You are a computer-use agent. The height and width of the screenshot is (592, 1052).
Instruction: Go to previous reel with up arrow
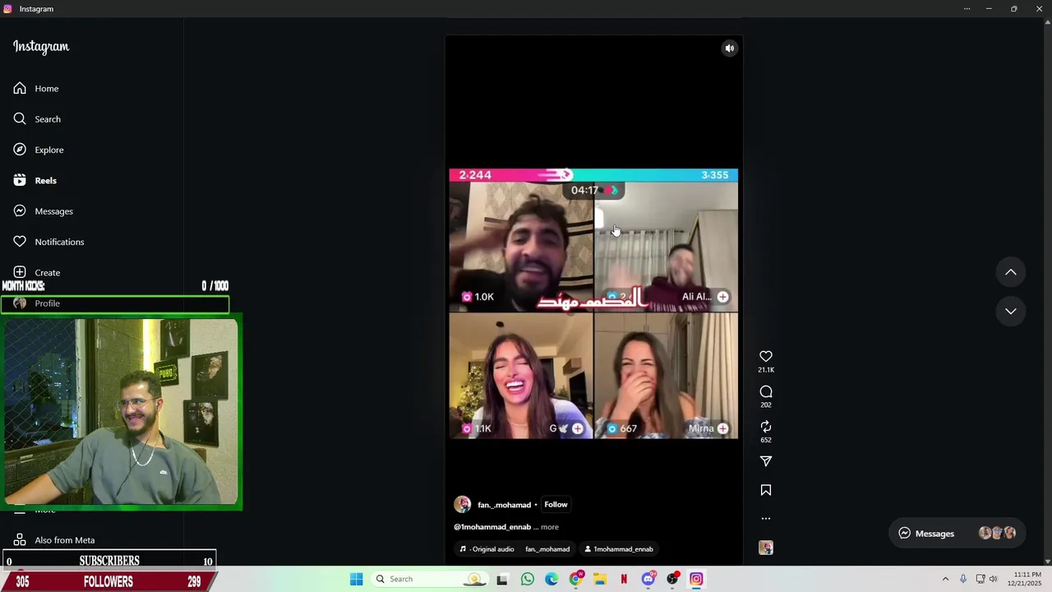[1011, 272]
